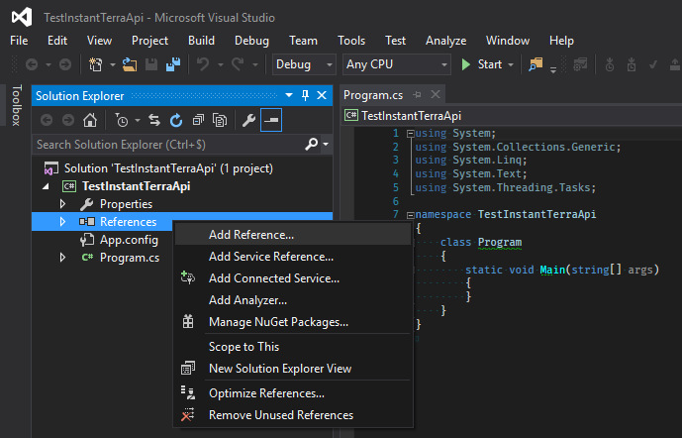Close the Solution Explorer panel

point(322,95)
